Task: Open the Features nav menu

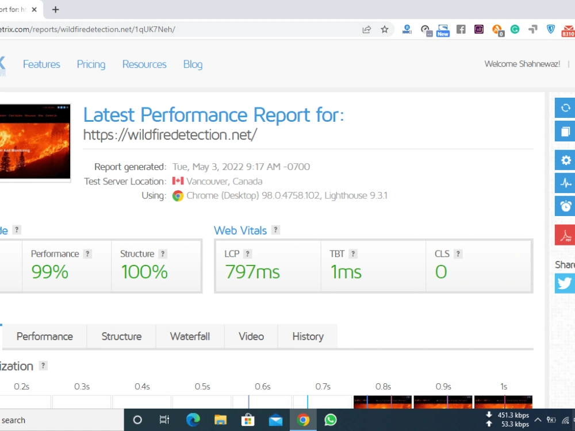Action: pyautogui.click(x=41, y=64)
